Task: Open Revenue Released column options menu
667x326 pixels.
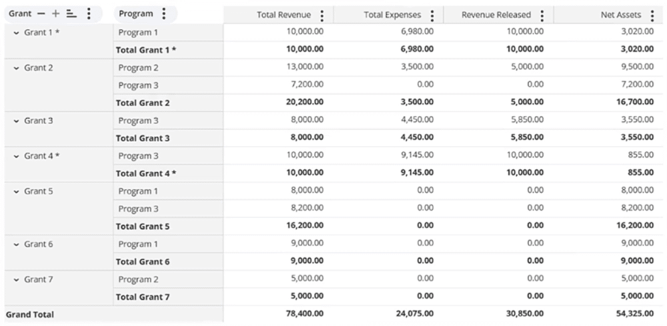Action: [542, 16]
